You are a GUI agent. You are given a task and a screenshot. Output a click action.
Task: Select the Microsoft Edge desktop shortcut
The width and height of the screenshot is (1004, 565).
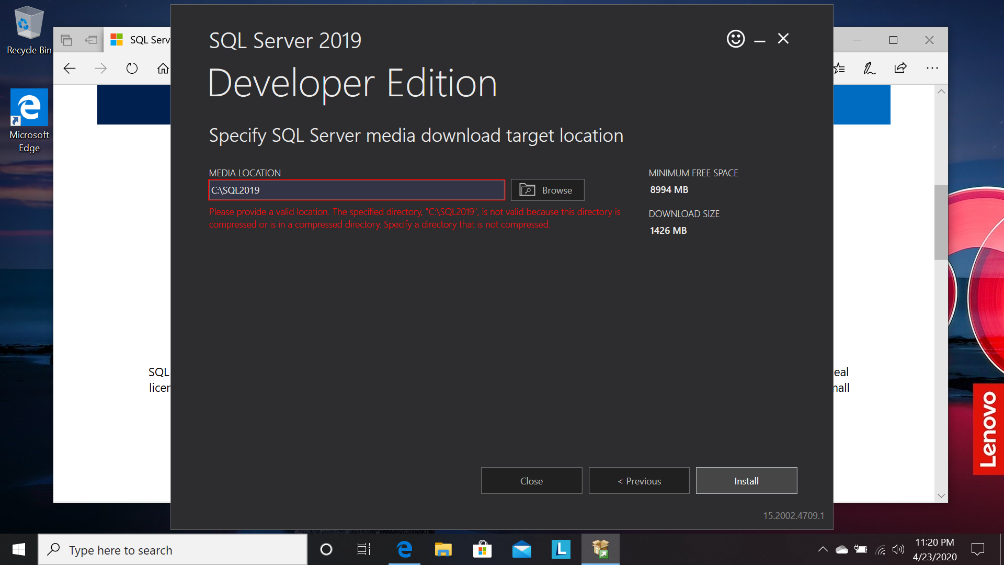pos(29,121)
